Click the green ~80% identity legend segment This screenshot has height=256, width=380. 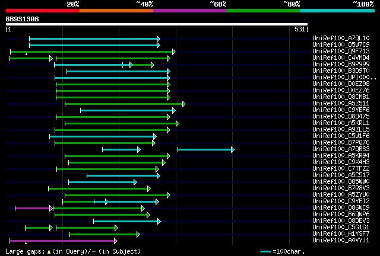(x=264, y=11)
